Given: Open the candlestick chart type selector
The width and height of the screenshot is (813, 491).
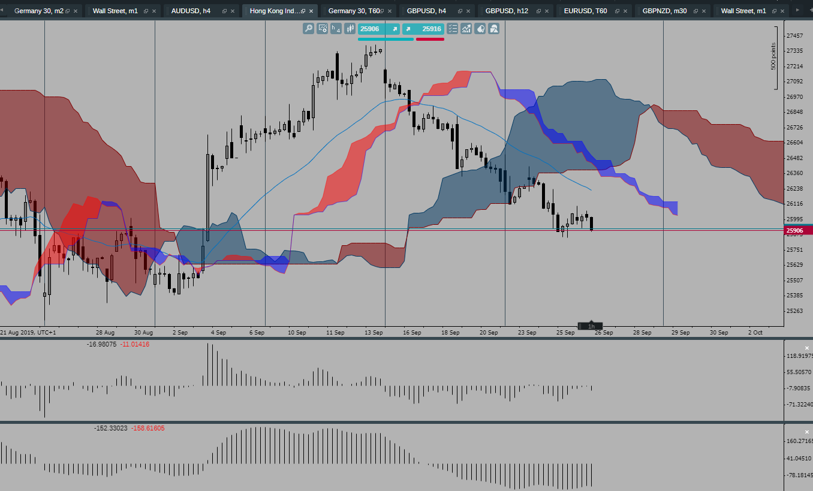Looking at the screenshot, I should point(350,29).
